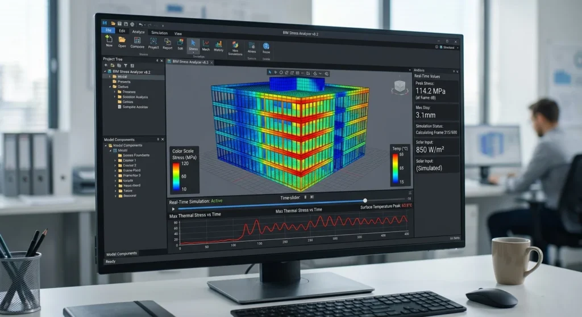Collapse the third Project Tree folder under root

coord(110,87)
